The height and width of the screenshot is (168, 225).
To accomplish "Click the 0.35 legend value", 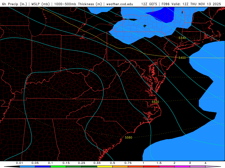I will (x=97, y=163).
